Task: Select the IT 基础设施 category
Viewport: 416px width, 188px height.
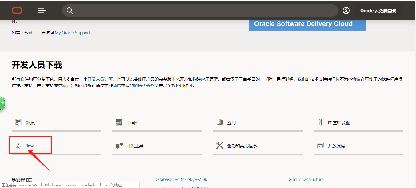Action: click(338, 123)
